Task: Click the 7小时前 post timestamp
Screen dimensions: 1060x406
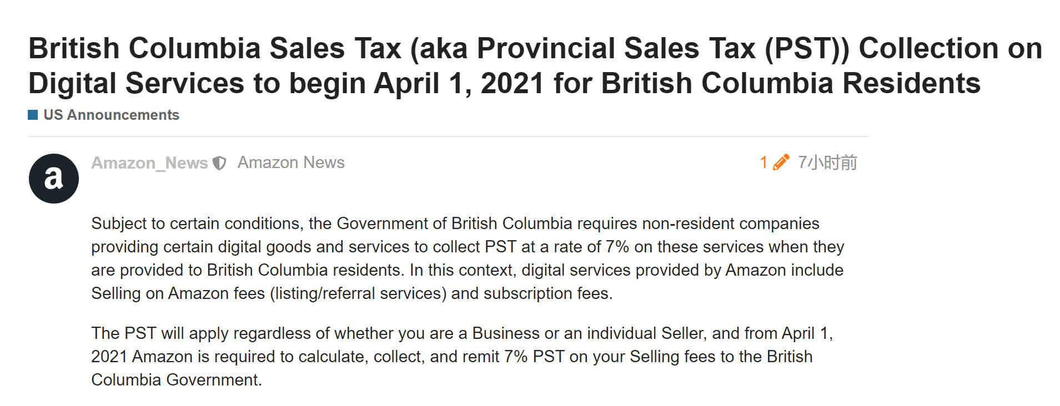Action: [x=827, y=163]
